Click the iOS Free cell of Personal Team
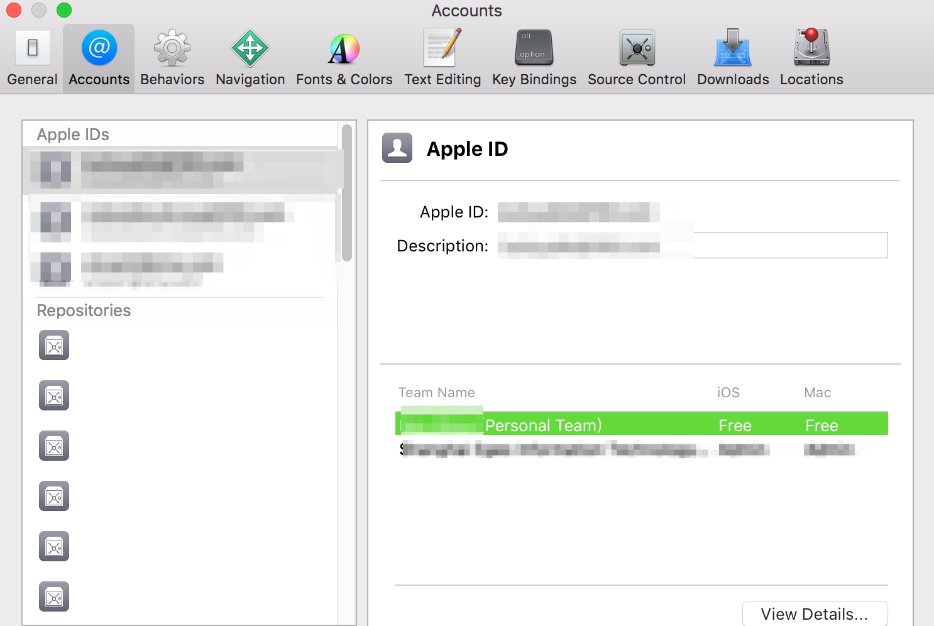Image resolution: width=934 pixels, height=626 pixels. (735, 426)
